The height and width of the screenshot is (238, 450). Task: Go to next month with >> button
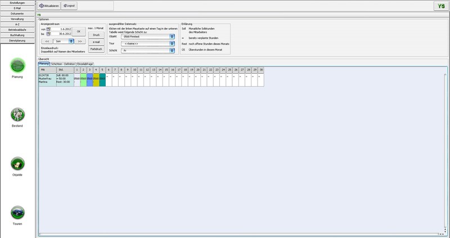click(80, 41)
